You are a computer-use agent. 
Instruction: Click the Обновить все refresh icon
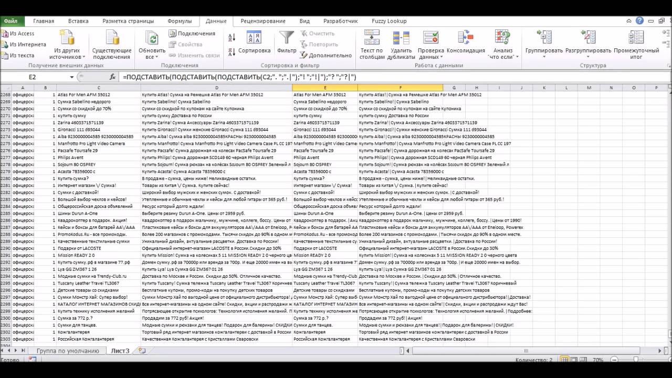(x=152, y=38)
